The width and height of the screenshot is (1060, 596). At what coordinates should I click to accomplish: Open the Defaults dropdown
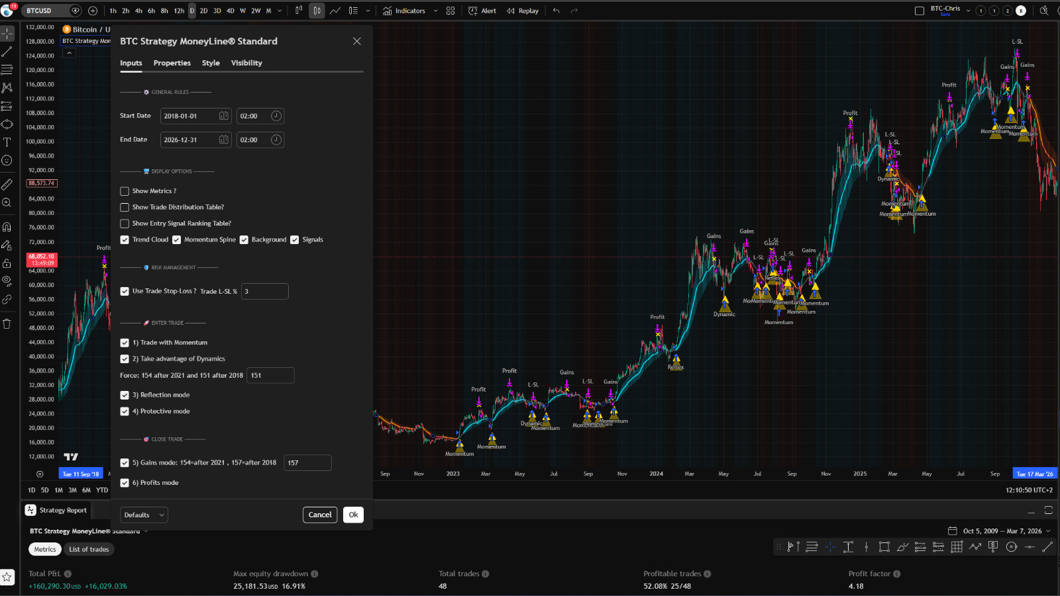(x=144, y=515)
